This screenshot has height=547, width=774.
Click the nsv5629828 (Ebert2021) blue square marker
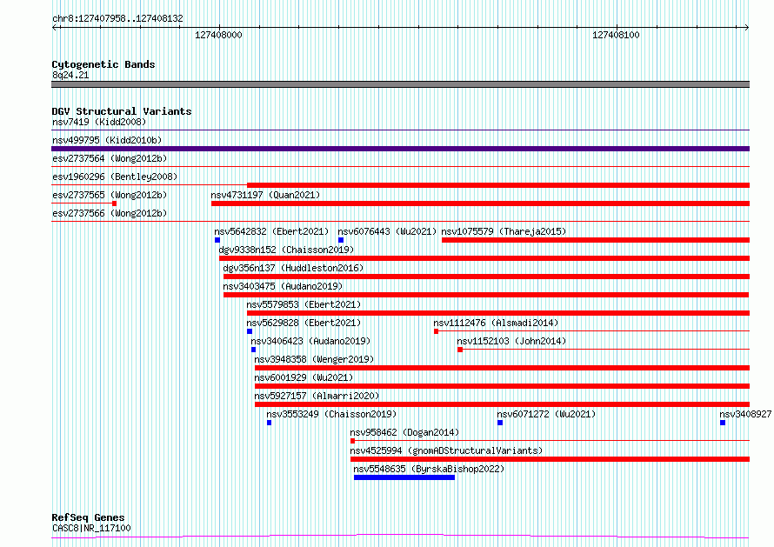click(x=250, y=331)
